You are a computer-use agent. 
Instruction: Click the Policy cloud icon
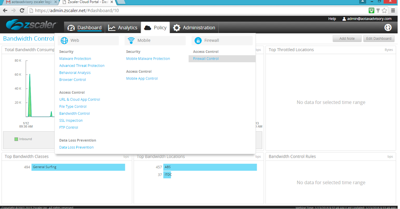pos(147,27)
